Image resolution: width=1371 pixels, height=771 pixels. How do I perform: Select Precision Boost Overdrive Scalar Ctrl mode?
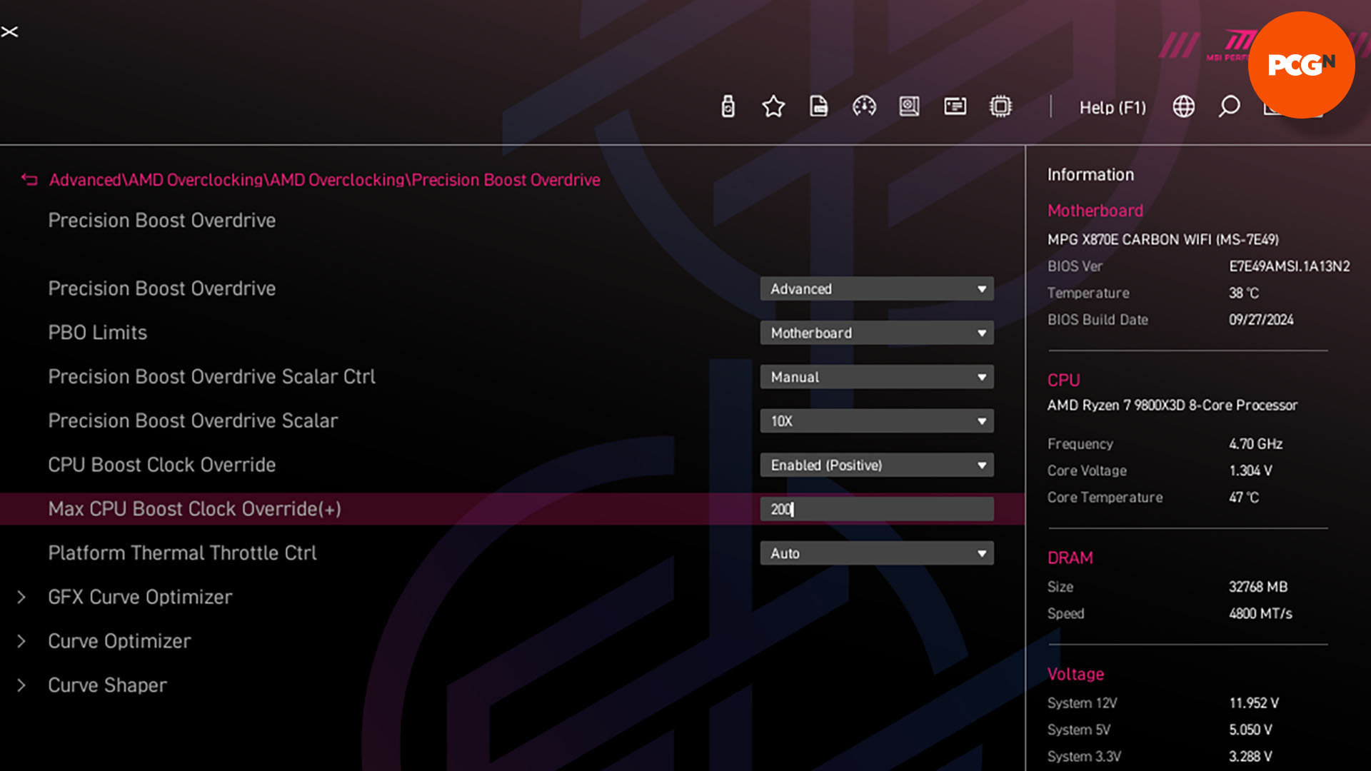[877, 376]
